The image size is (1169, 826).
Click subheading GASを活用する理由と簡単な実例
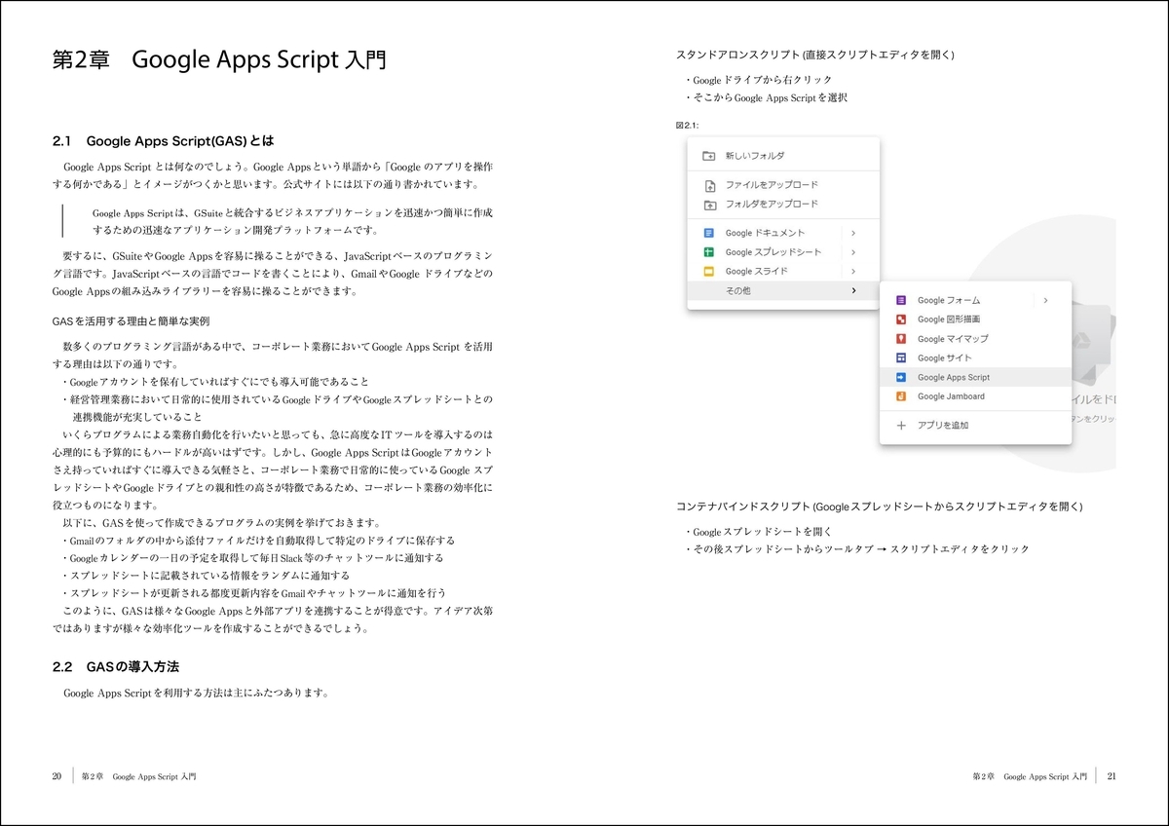point(131,320)
